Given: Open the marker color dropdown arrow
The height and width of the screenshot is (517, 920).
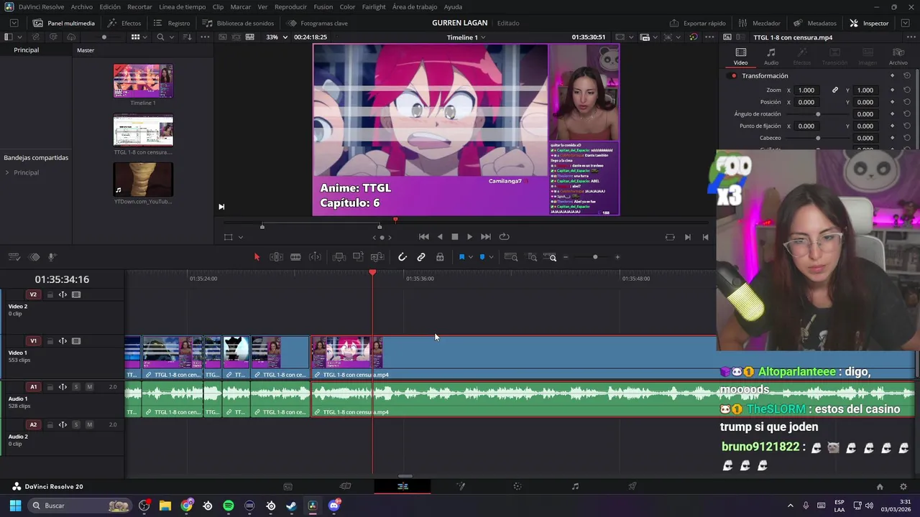Looking at the screenshot, I should tap(491, 257).
